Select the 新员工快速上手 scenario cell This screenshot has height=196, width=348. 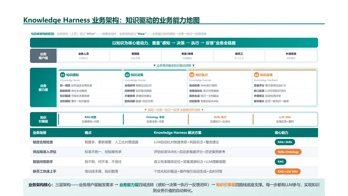(x=44, y=171)
